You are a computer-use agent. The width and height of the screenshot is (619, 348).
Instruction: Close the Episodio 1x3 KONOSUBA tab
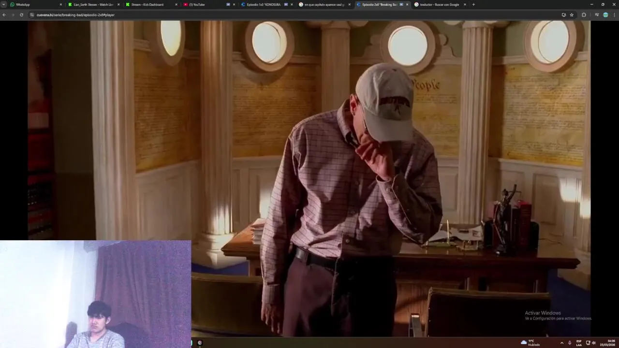(292, 4)
